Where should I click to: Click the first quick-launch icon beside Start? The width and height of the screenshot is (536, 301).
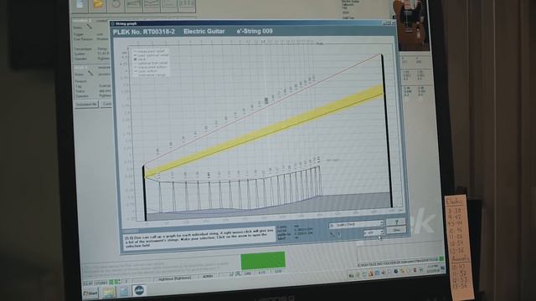(x=108, y=292)
